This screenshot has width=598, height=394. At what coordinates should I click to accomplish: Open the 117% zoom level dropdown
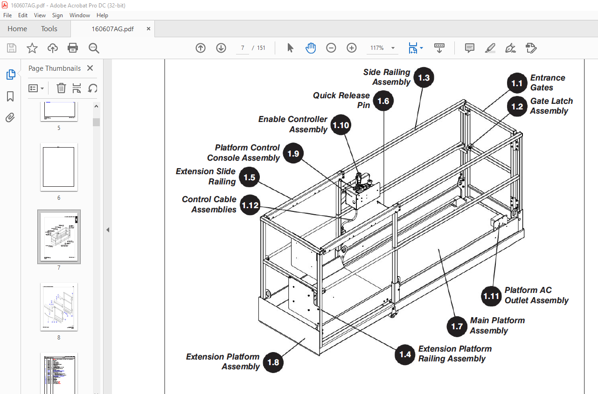383,48
